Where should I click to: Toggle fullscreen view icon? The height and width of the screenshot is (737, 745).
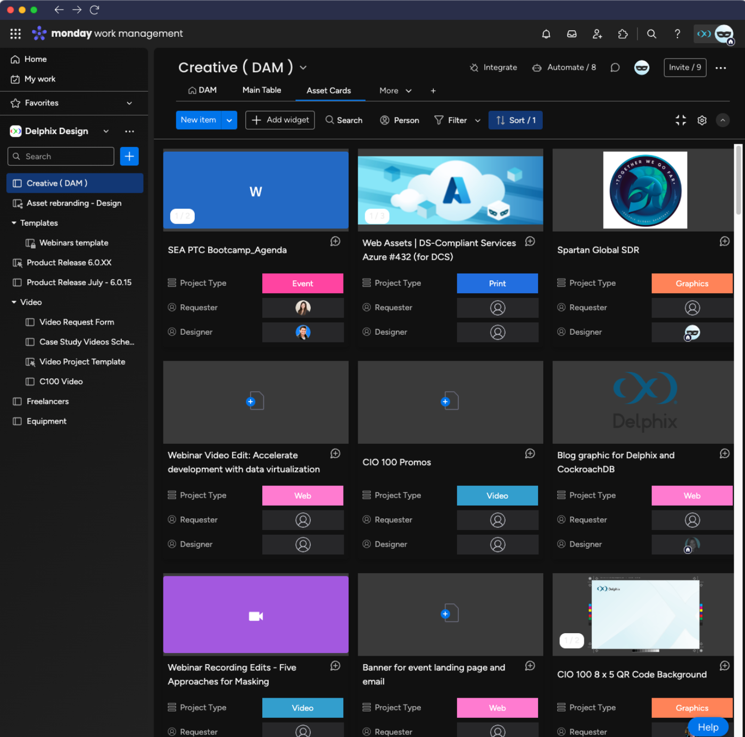(x=681, y=120)
